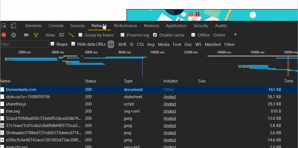Click in the Filter text field
The height and width of the screenshot is (148, 298).
click(x=24, y=44)
